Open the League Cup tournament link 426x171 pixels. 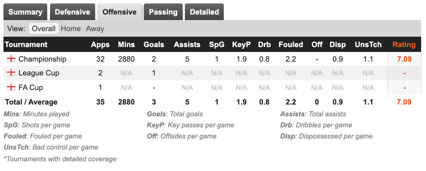coord(39,73)
